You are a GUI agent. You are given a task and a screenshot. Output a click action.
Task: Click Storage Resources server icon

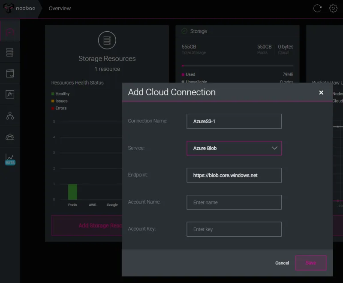tap(107, 40)
